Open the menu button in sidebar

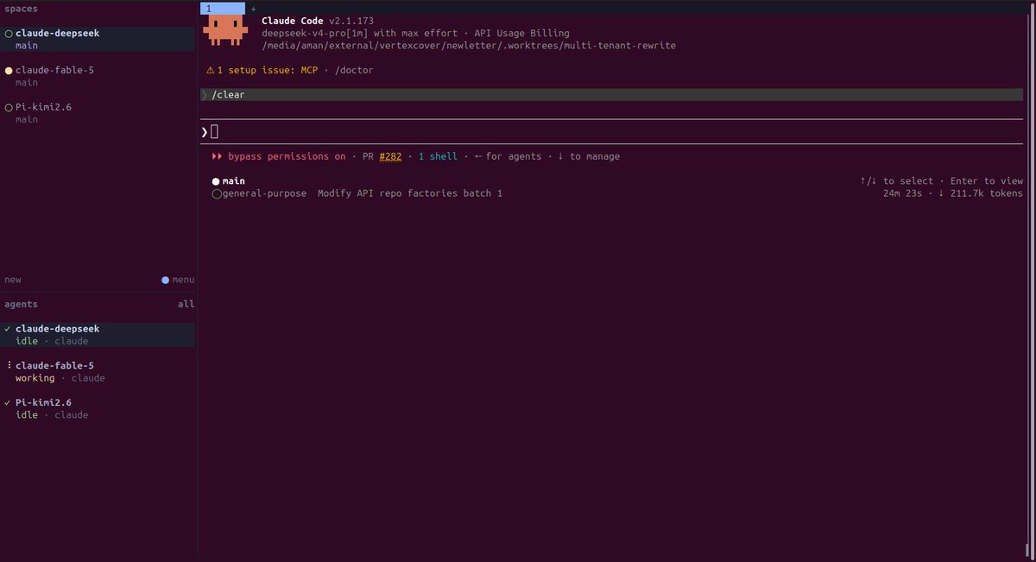[183, 280]
